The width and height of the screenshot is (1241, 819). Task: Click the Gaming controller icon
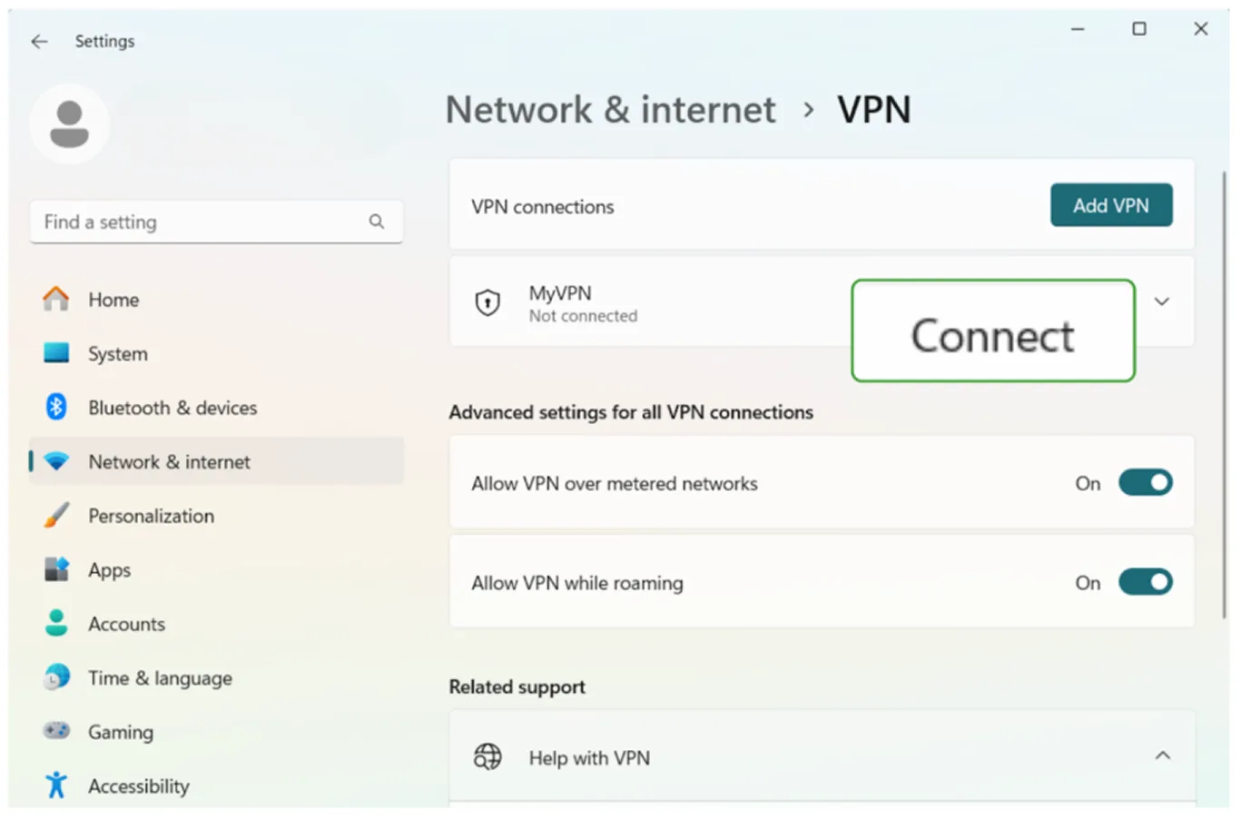tap(55, 731)
